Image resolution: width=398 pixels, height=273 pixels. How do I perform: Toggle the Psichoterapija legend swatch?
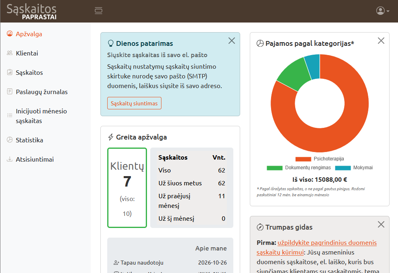pos(303,159)
